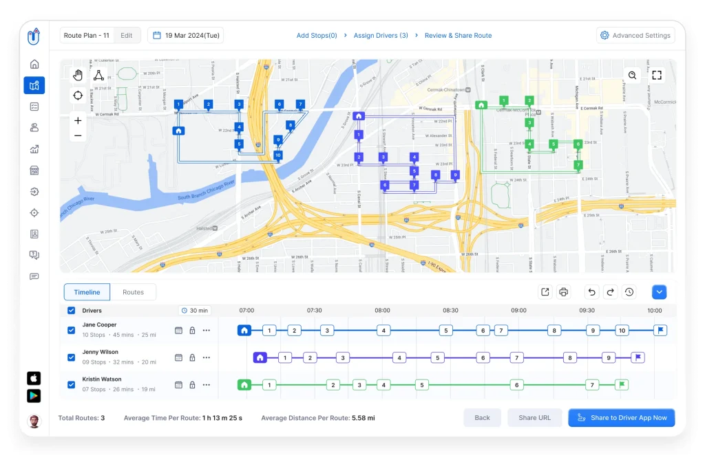Open the user profile avatar

click(34, 421)
